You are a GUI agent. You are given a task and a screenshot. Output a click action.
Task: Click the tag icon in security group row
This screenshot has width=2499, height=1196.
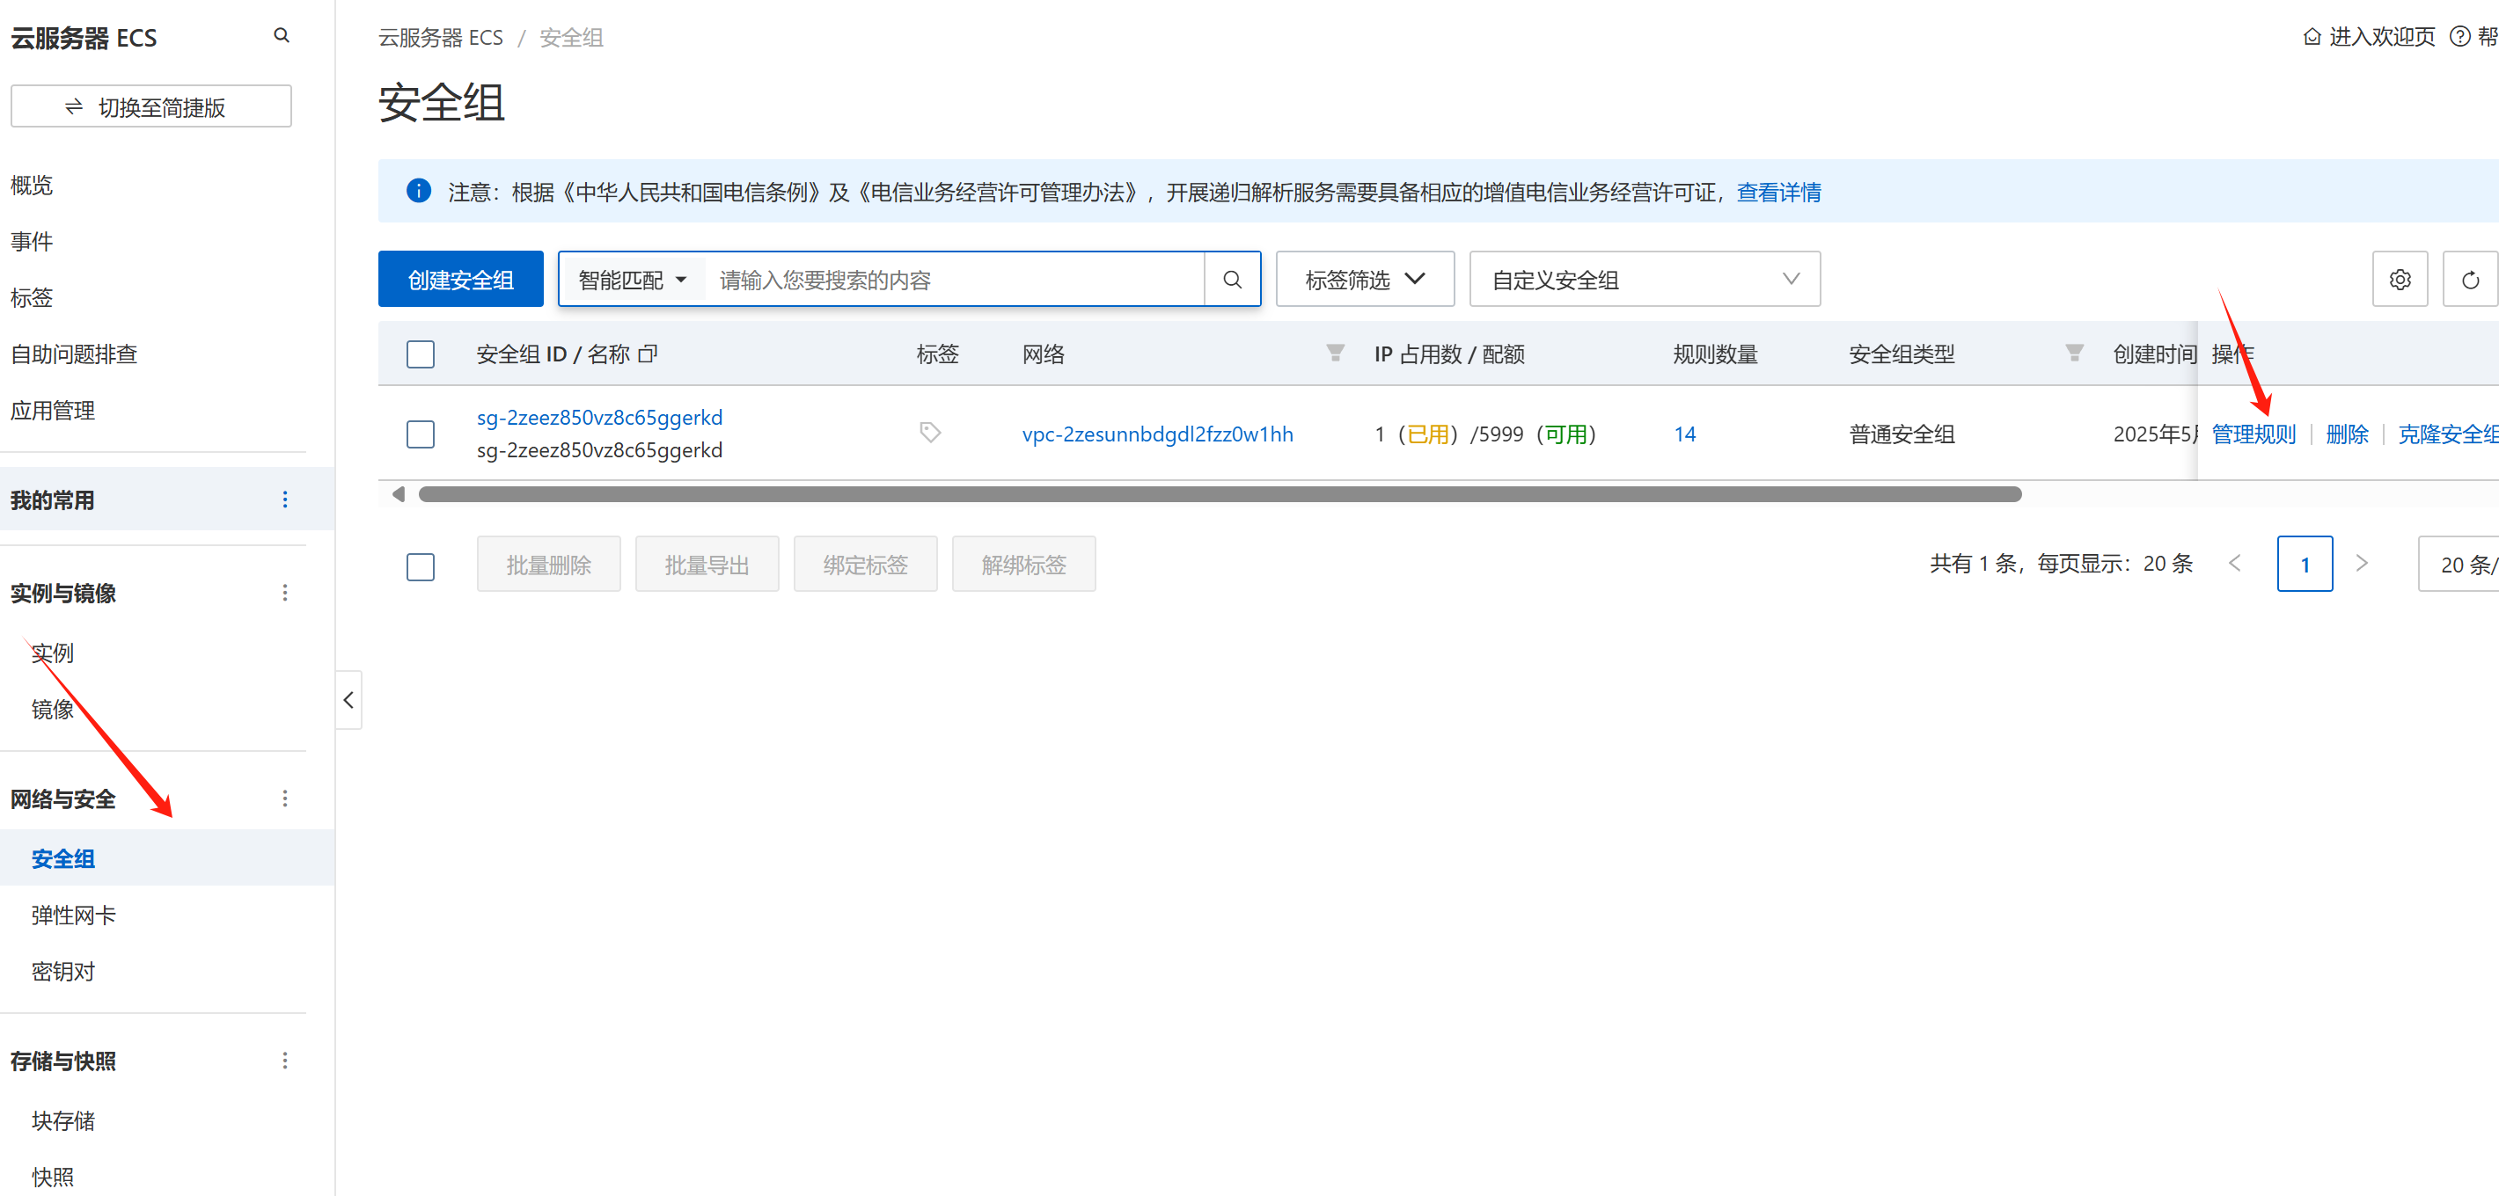click(x=929, y=433)
